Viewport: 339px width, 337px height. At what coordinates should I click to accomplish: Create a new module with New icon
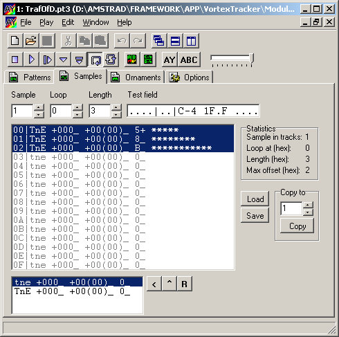[x=15, y=41]
